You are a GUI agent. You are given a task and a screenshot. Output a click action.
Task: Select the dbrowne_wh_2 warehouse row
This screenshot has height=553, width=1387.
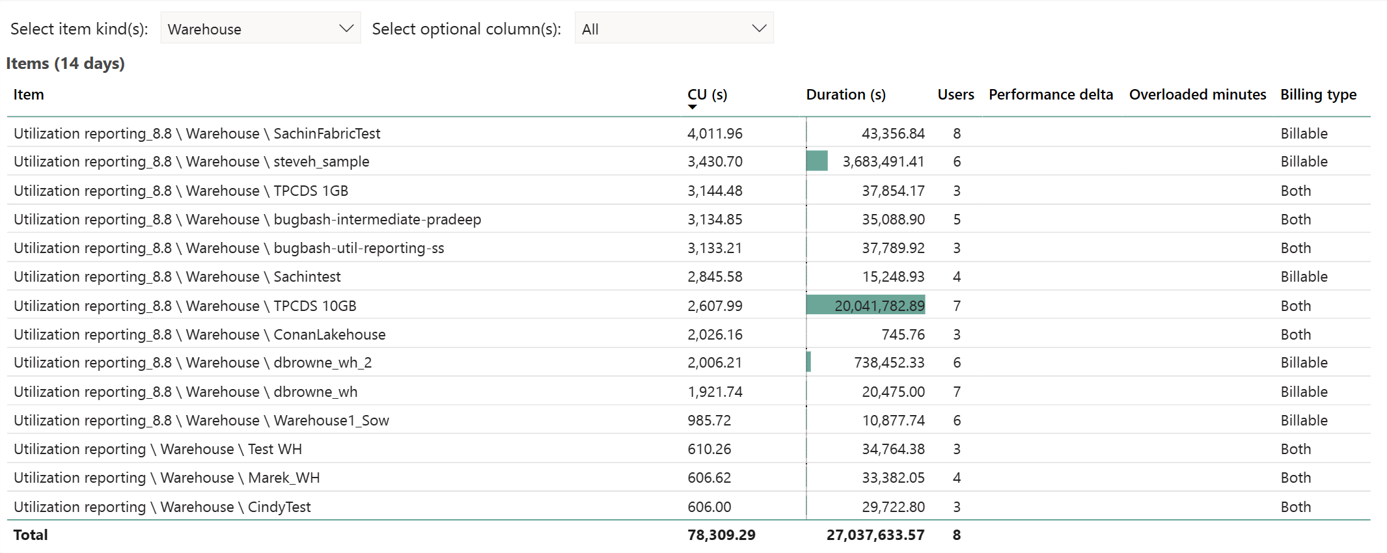689,362
